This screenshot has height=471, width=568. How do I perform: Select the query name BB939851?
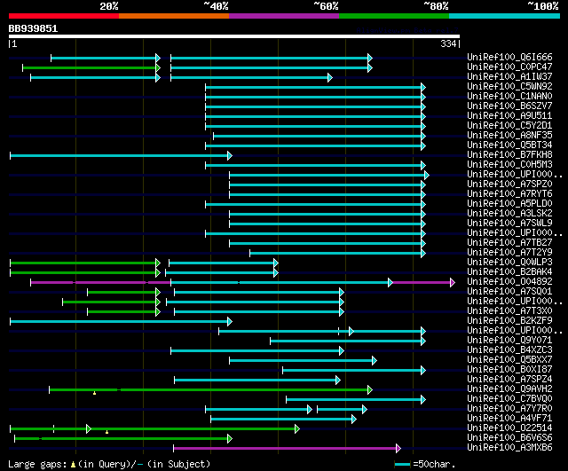click(33, 28)
